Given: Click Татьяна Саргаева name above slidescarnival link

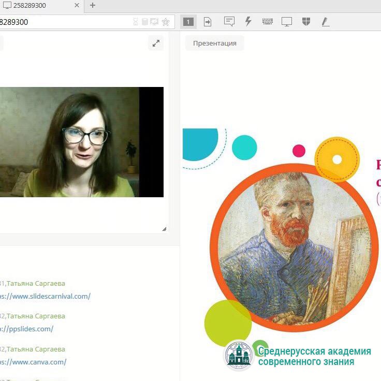Looking at the screenshot, I should coord(36,283).
